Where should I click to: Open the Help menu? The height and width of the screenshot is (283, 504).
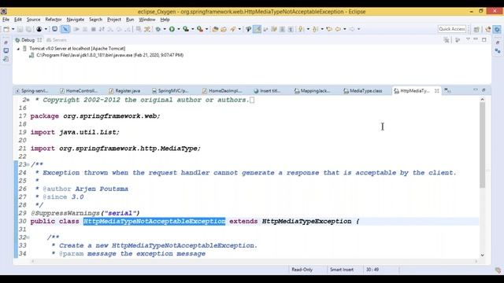(x=165, y=20)
